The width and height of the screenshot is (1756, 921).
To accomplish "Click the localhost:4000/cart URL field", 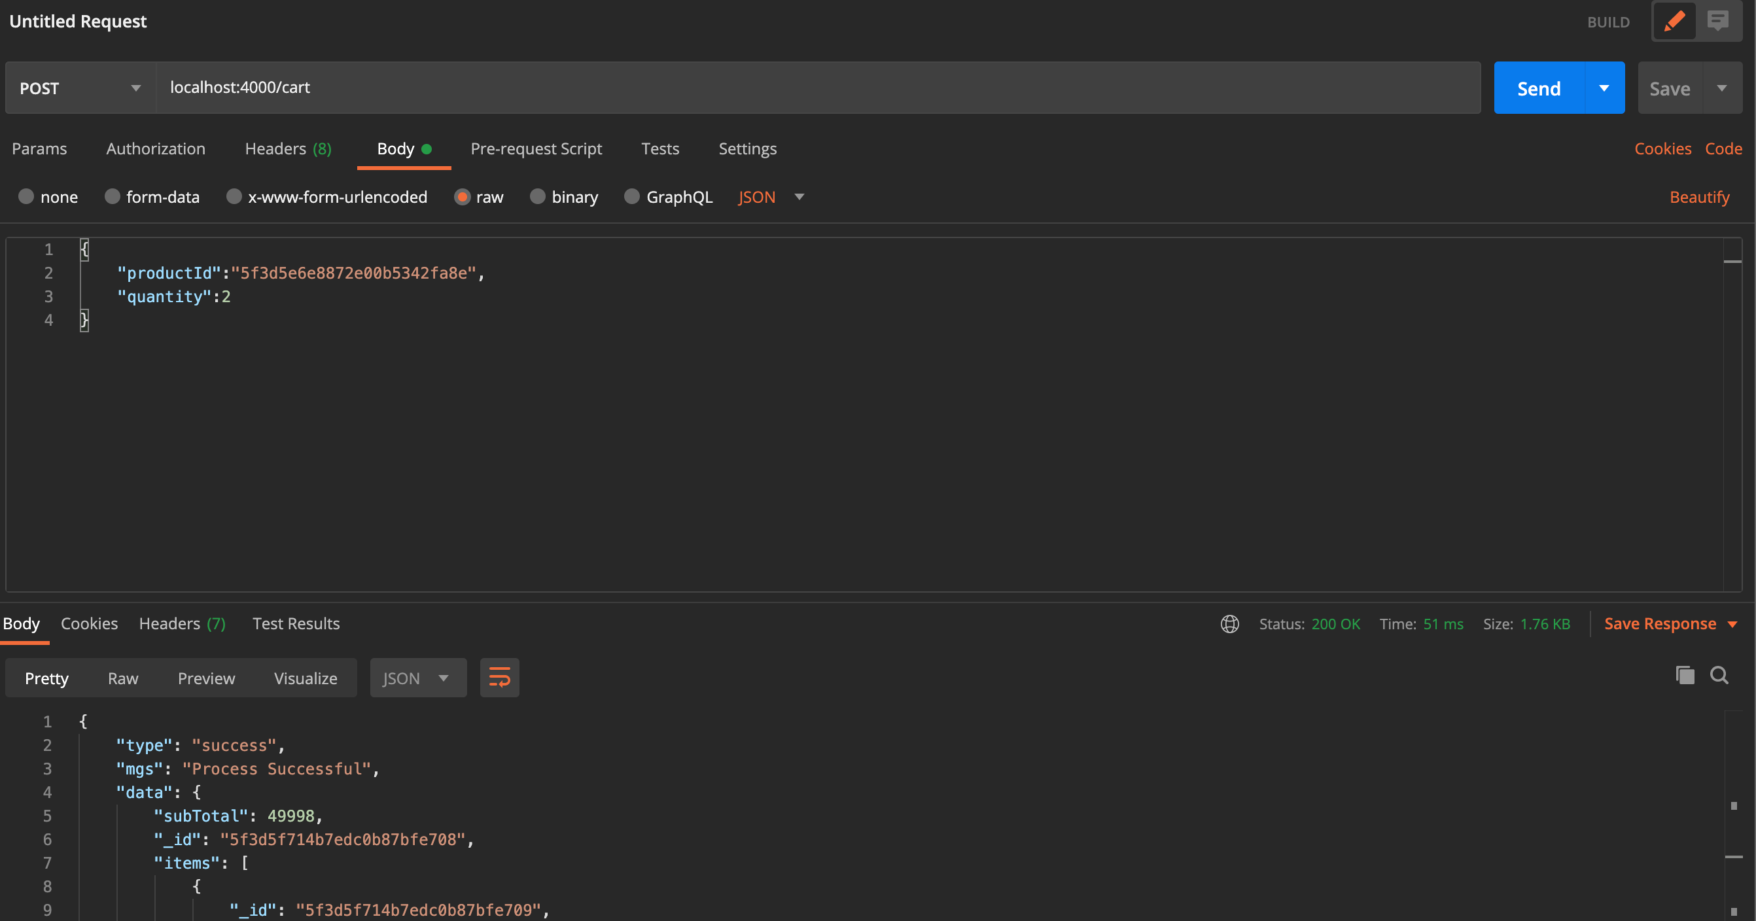I will [x=817, y=88].
